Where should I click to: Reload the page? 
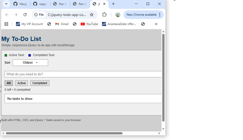pos(25,15)
